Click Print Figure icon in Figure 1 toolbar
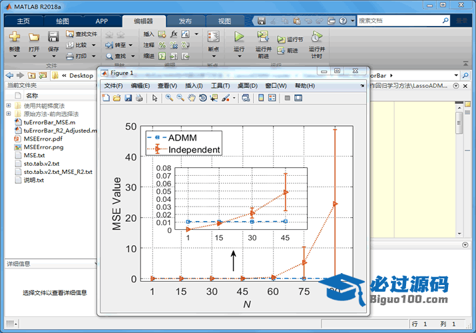This screenshot has width=476, height=333. pyautogui.click(x=139, y=98)
